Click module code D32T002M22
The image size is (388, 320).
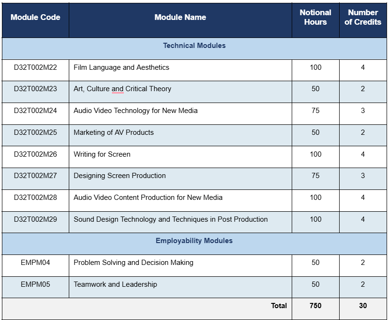36,67
